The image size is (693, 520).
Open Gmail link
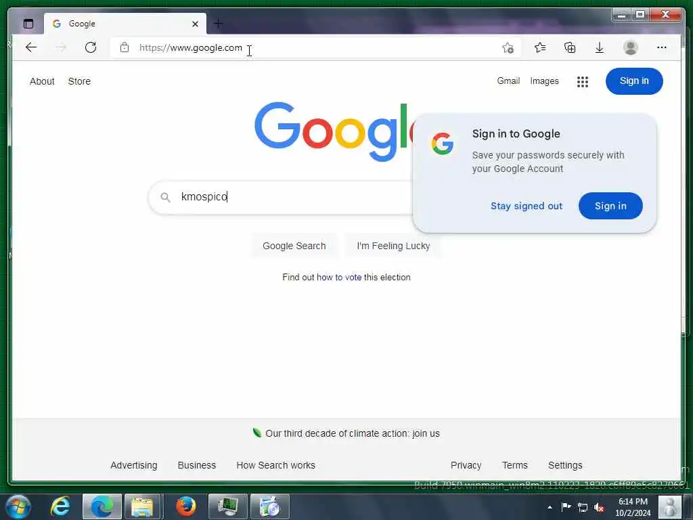point(508,81)
